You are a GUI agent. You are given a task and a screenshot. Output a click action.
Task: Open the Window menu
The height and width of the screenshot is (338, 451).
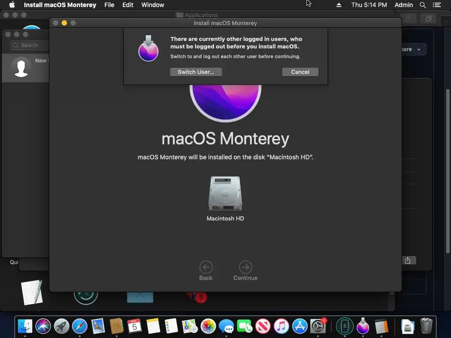coord(153,5)
